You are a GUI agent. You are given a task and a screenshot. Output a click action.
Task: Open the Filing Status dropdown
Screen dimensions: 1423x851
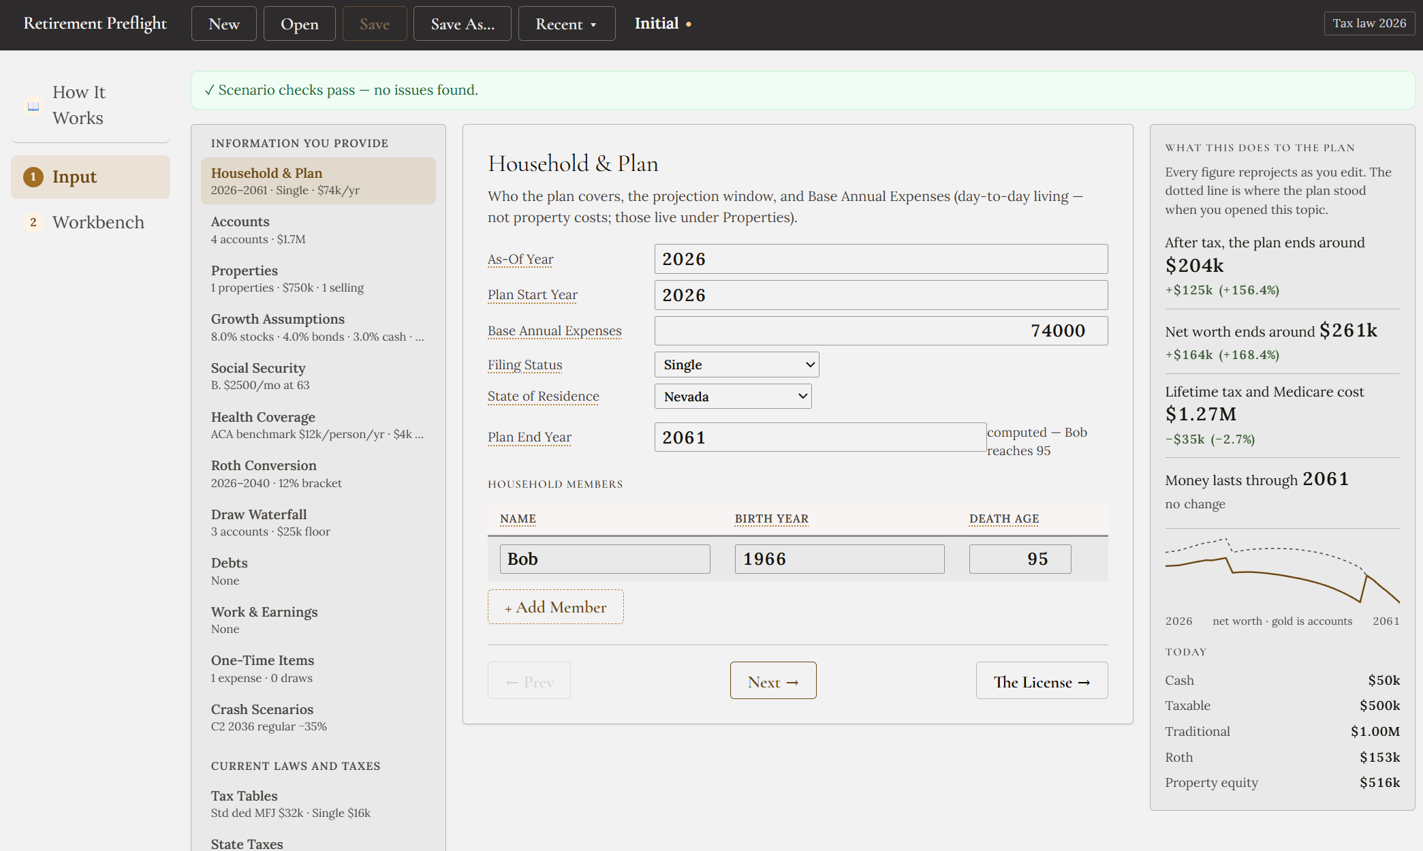tap(736, 365)
